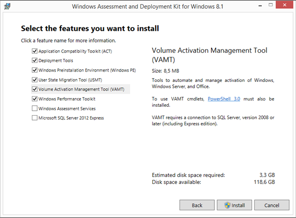Enable Windows Assessment Services checkbox
Image resolution: width=296 pixels, height=218 pixels.
(35, 108)
